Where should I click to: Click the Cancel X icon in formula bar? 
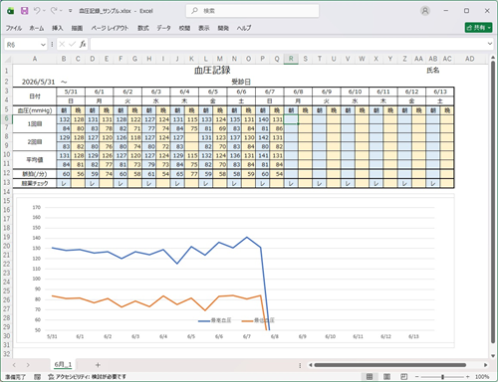(62, 44)
